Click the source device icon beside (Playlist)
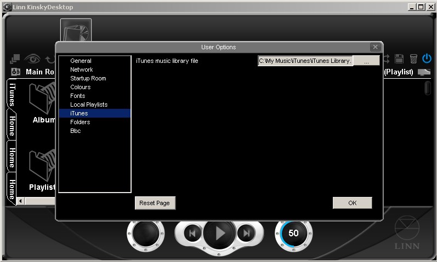Screen dimensions: 437x262 tap(424, 72)
